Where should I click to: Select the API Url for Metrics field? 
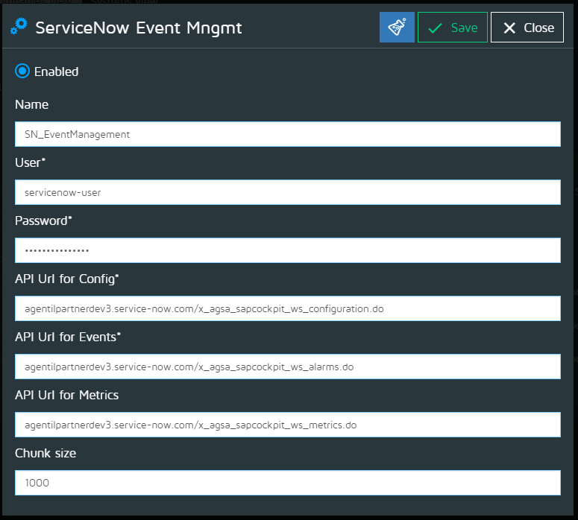[287, 425]
